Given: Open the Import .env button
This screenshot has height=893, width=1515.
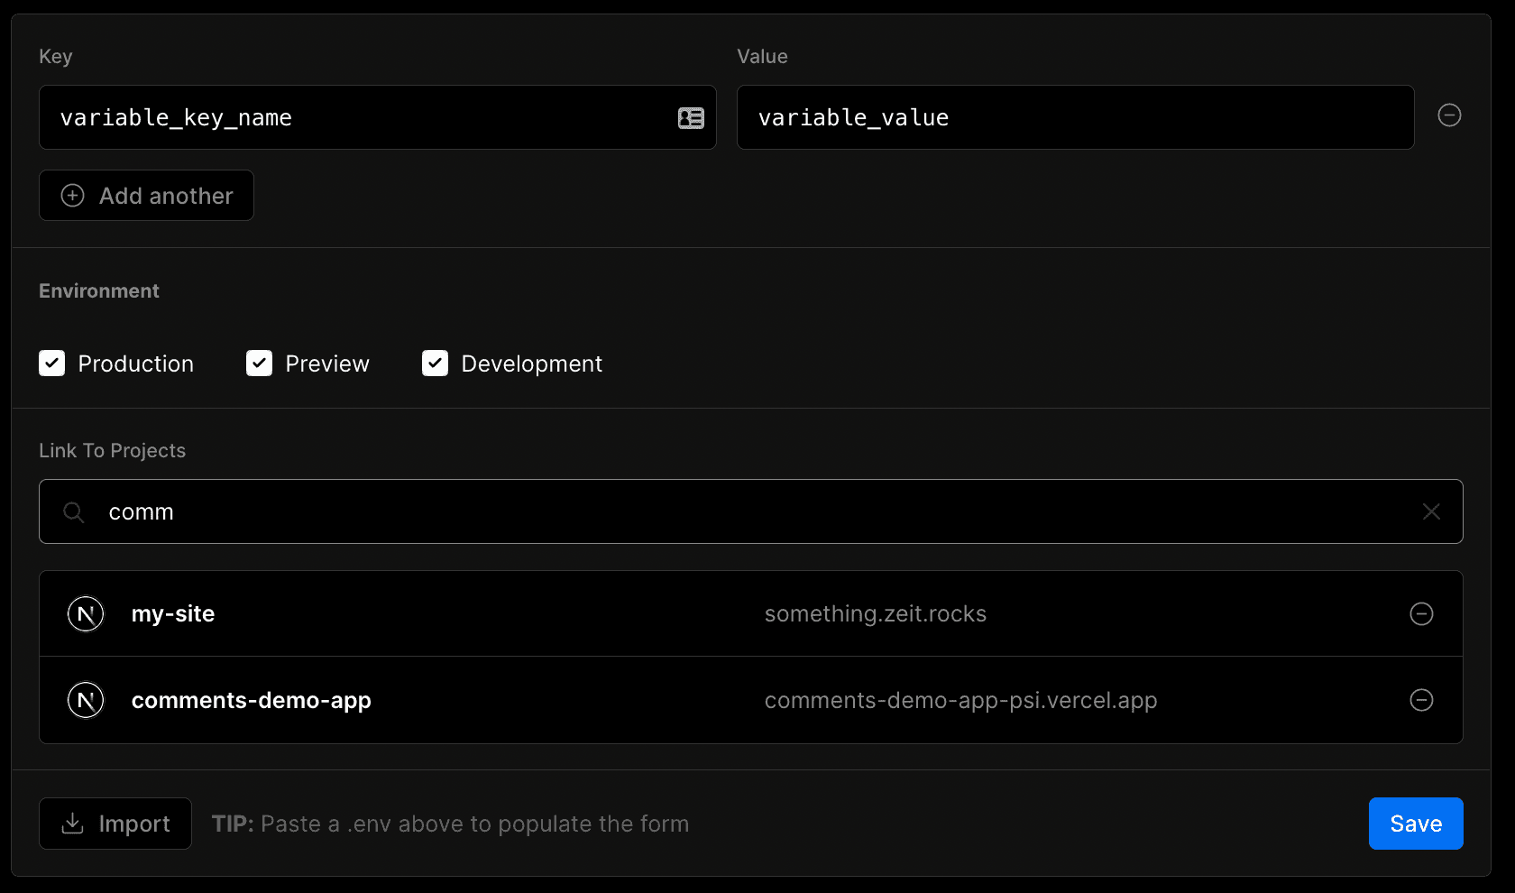Looking at the screenshot, I should [x=115, y=824].
